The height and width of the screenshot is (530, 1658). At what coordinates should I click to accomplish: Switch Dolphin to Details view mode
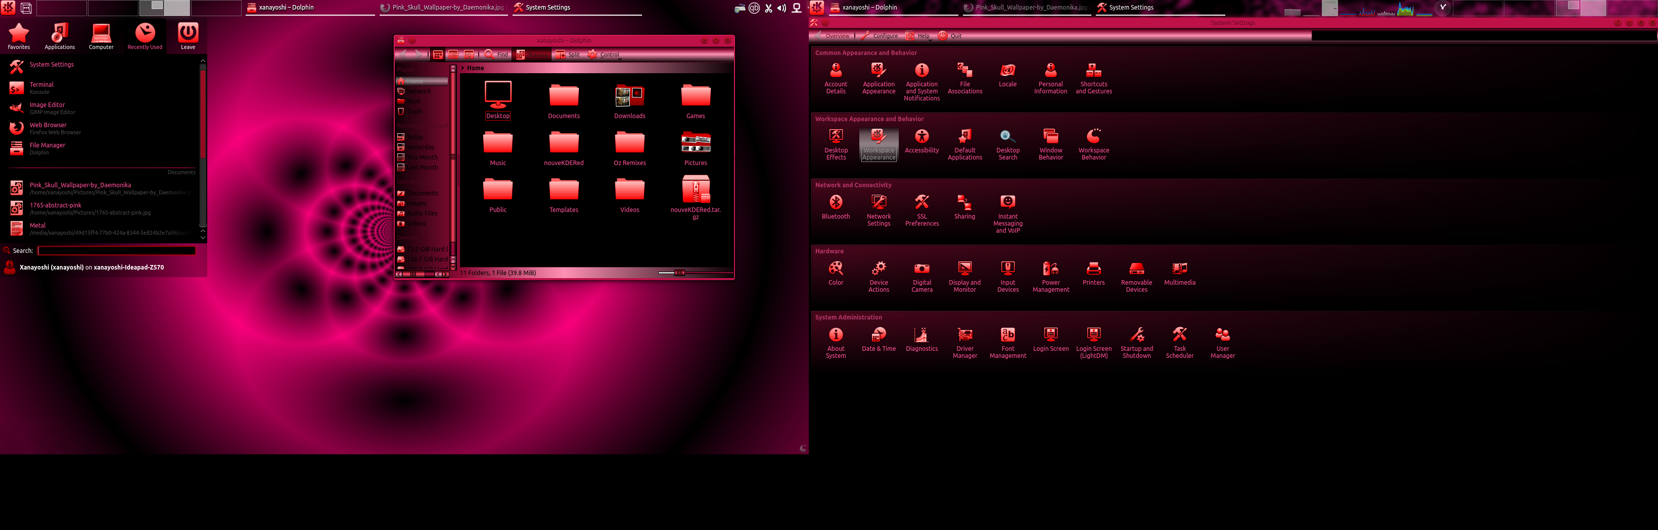pos(469,55)
